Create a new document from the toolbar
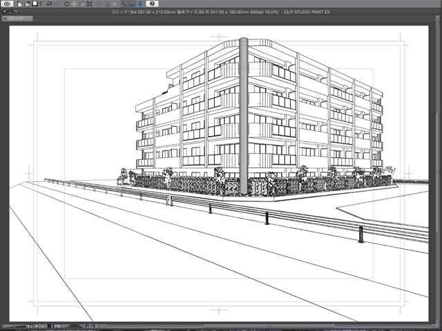Viewport: 442px width, 331px height. coord(19,4)
